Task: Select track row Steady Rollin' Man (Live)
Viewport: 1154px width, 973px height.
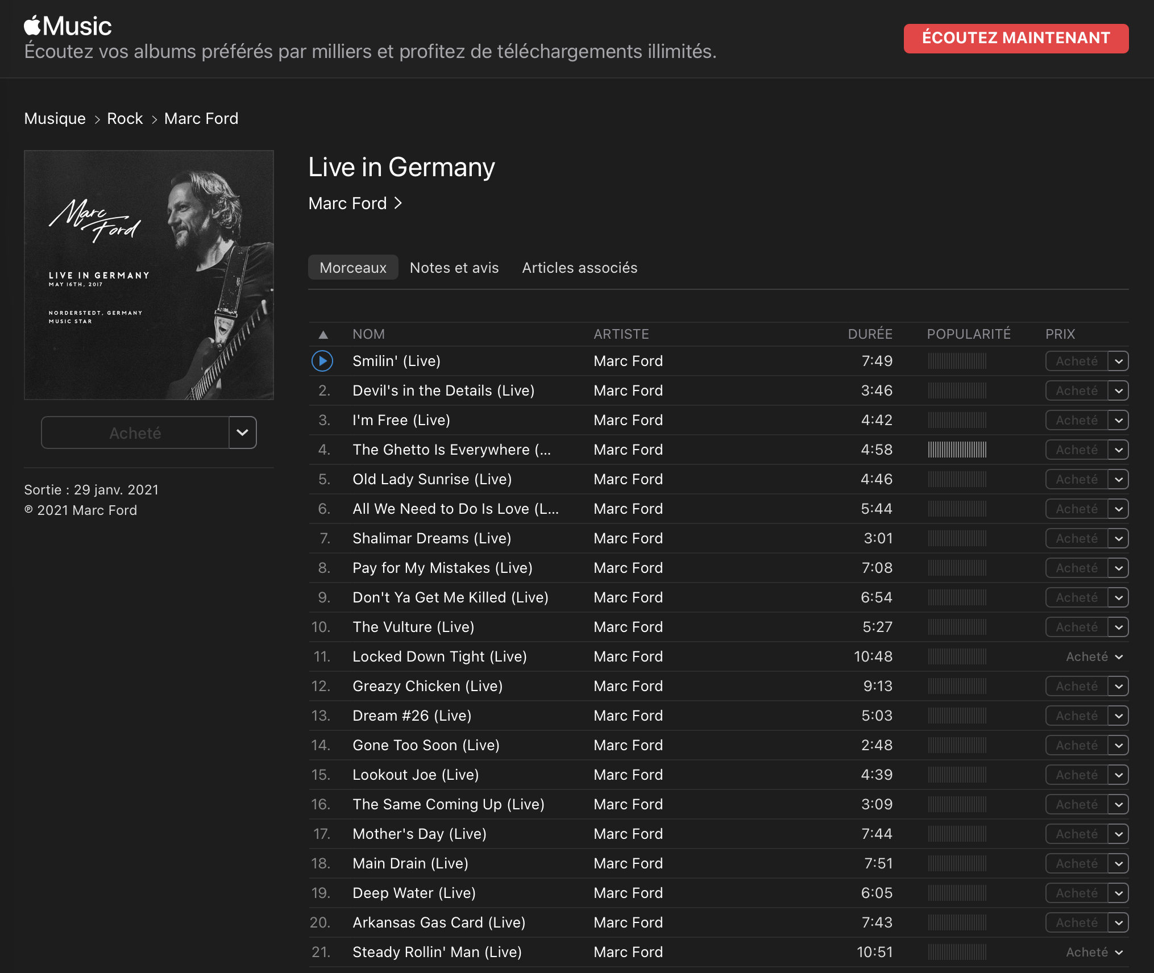Action: point(719,952)
